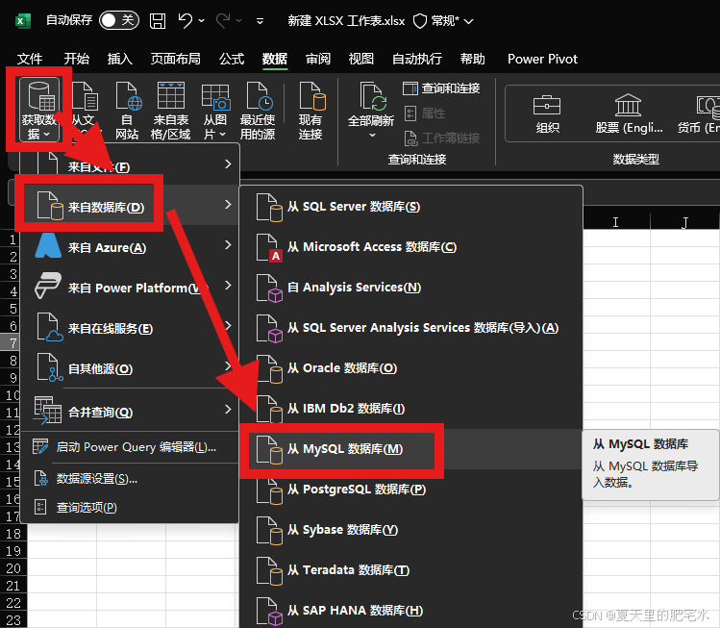The width and height of the screenshot is (720, 628).
Task: Choose 自 Analysis Services(N)
Action: pyautogui.click(x=411, y=288)
